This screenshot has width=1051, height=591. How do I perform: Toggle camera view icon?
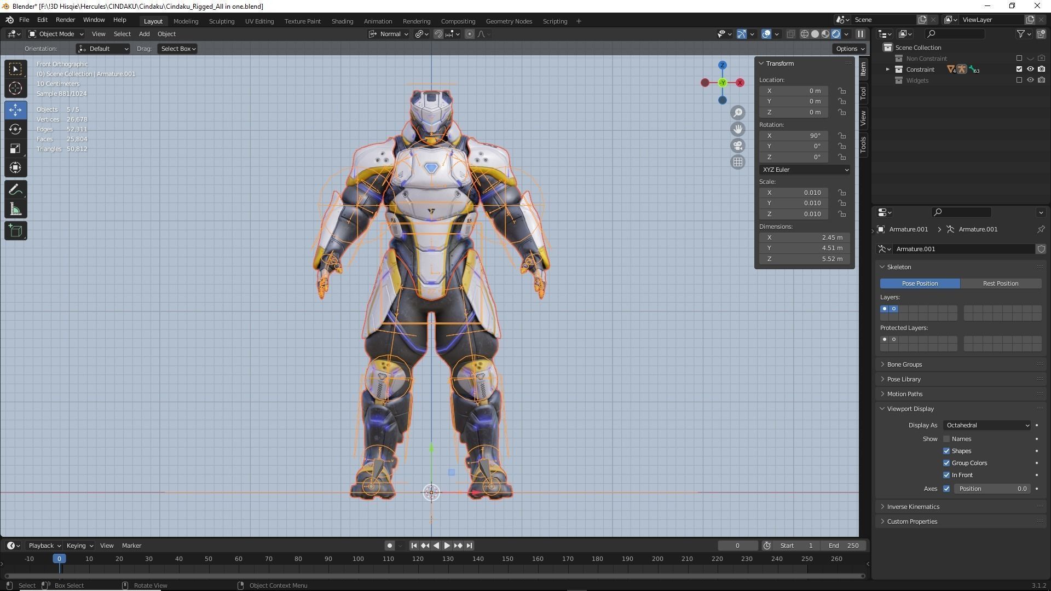(738, 146)
